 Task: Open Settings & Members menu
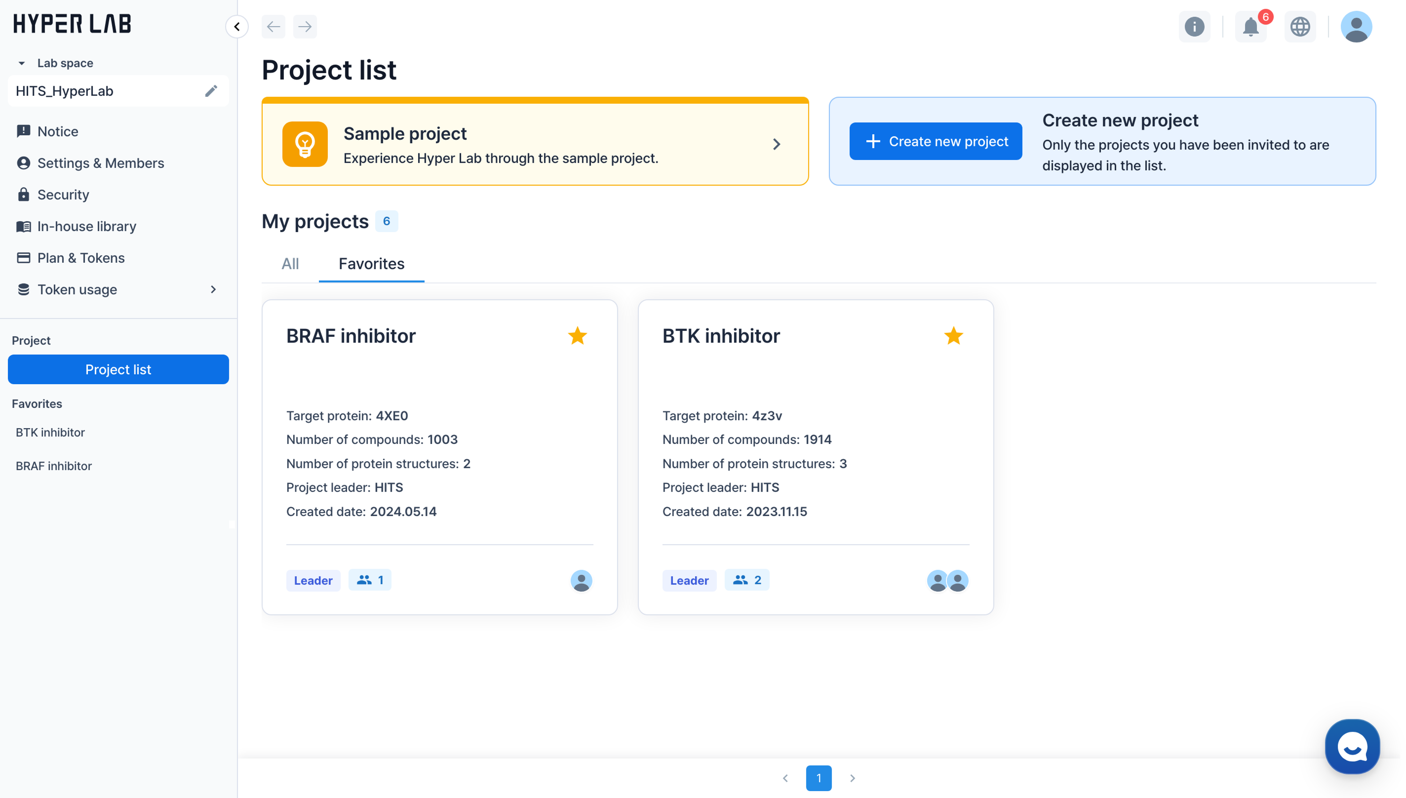(100, 163)
